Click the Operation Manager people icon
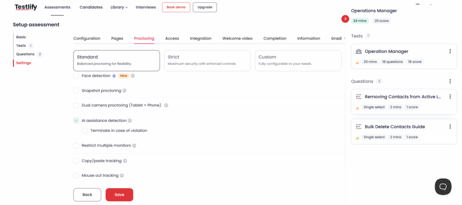462x205 pixels. coord(359,51)
